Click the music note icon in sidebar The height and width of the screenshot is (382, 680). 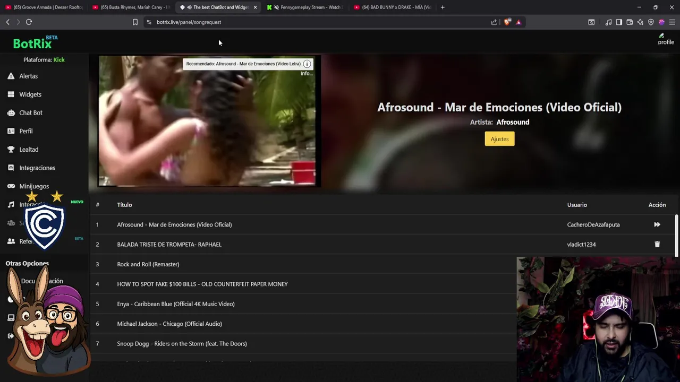11,205
